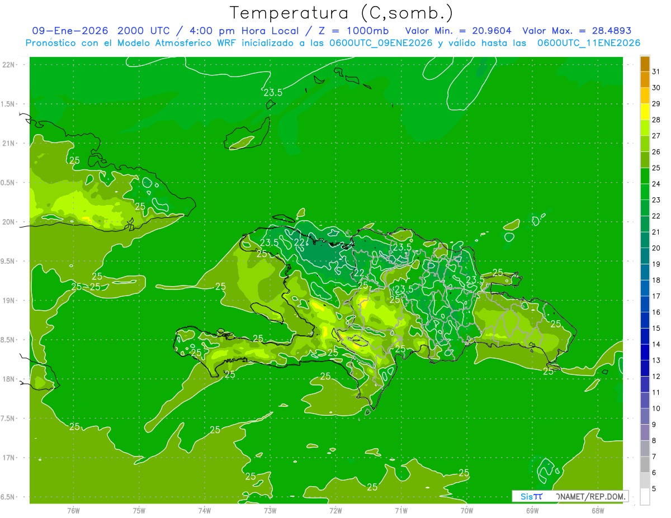Select the "0600UTC_11ENE2026" valid-until time text
Viewport: 671px width, 518px height.
click(x=588, y=43)
